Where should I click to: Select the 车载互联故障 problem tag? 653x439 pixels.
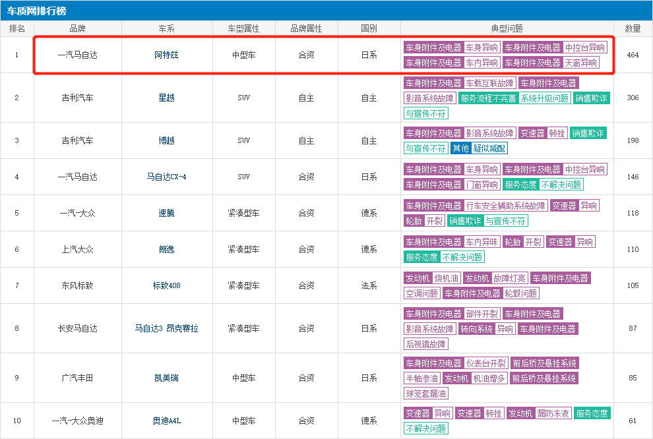489,83
